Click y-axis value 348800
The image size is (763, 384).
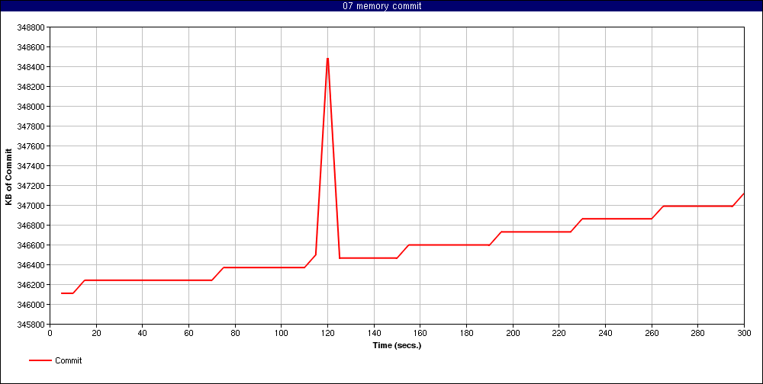tap(31, 27)
